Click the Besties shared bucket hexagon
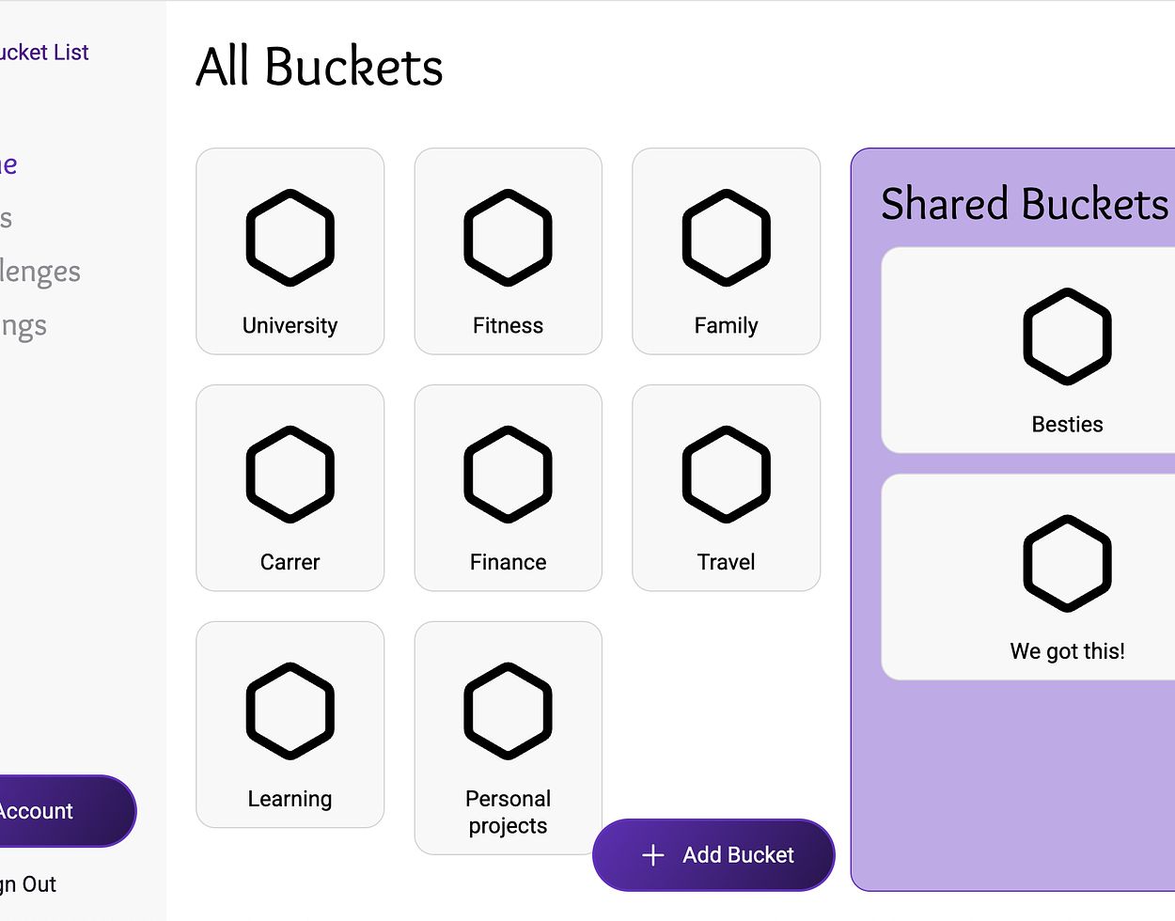This screenshot has width=1175, height=921. [1067, 336]
